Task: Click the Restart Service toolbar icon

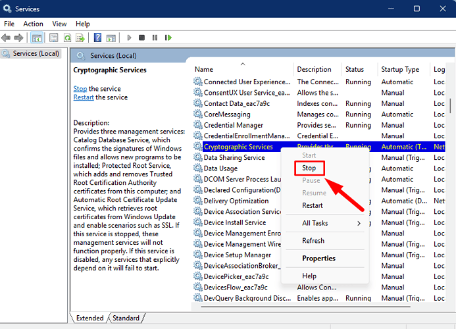Action: [168, 38]
